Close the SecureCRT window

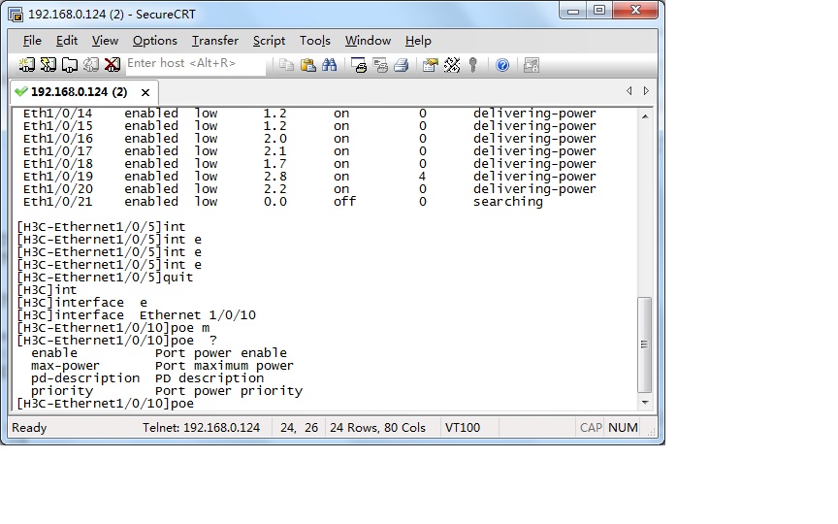click(x=635, y=11)
